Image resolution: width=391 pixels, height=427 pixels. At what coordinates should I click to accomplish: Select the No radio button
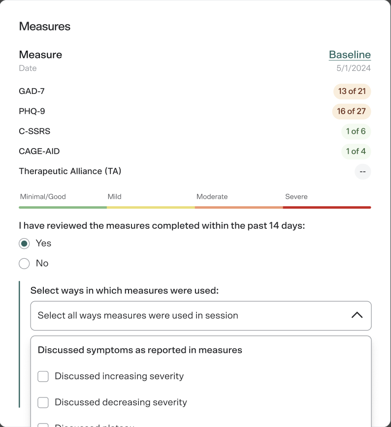[24, 263]
